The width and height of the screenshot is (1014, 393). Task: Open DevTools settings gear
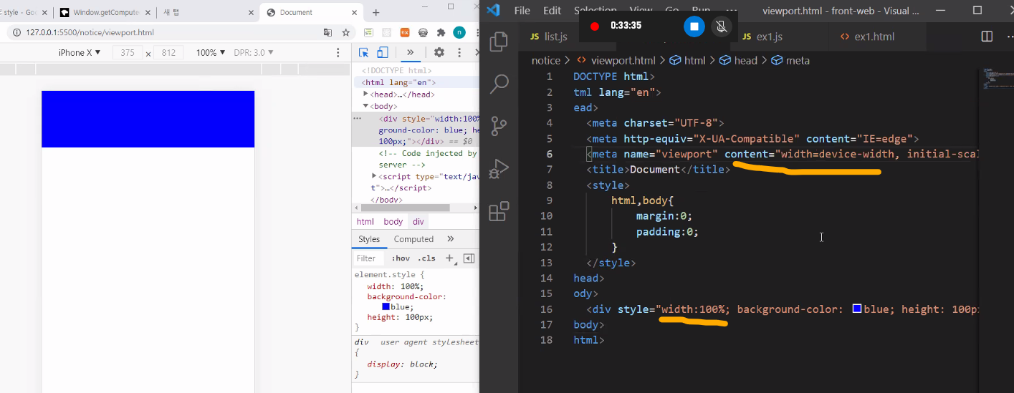pos(439,53)
